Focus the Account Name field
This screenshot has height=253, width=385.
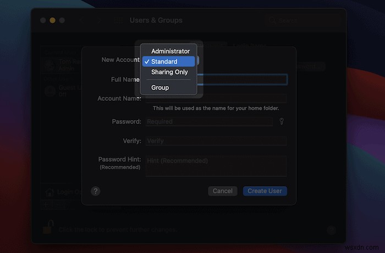216,98
